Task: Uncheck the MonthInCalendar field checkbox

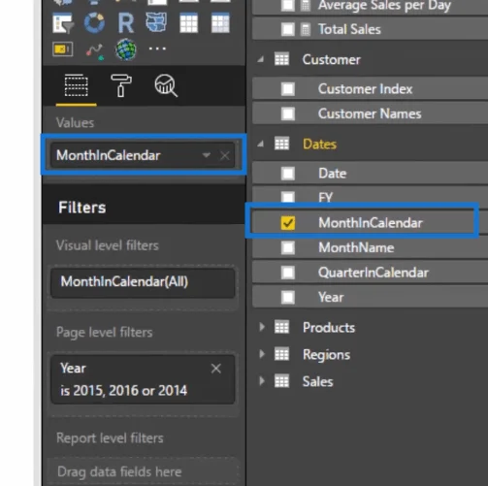Action: [x=288, y=223]
